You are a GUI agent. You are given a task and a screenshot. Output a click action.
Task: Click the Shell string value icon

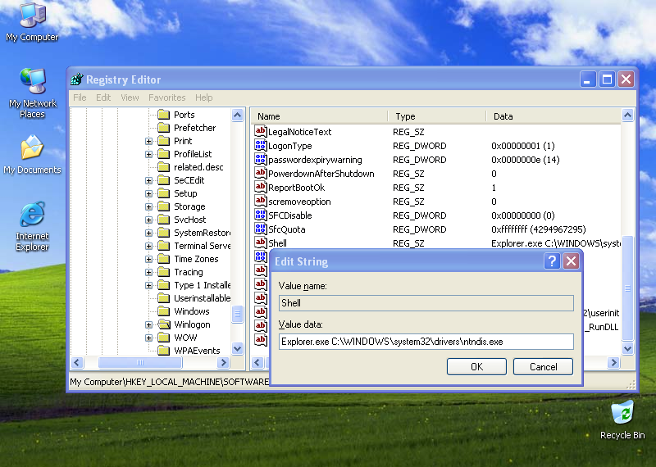click(260, 243)
